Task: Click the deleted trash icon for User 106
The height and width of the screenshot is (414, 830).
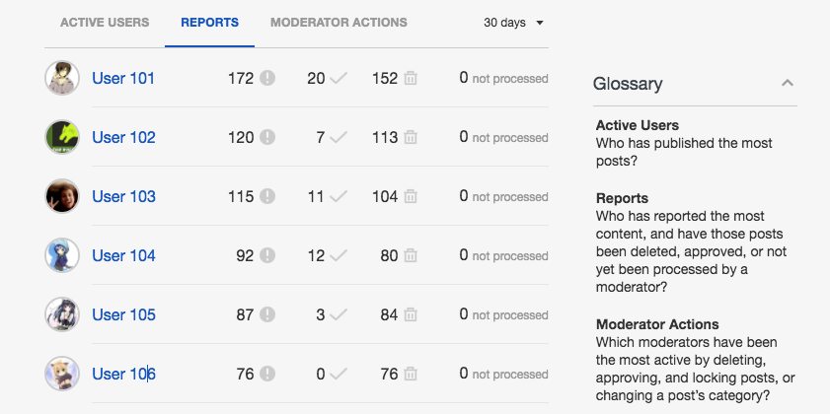Action: tap(411, 375)
